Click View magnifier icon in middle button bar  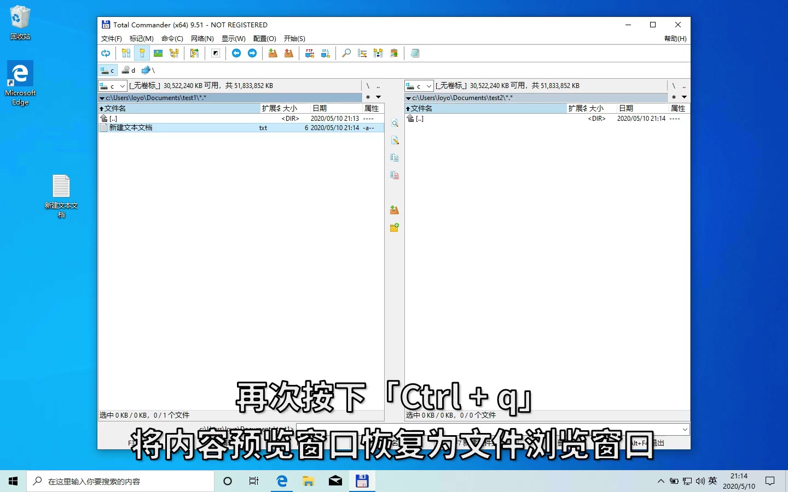click(395, 124)
